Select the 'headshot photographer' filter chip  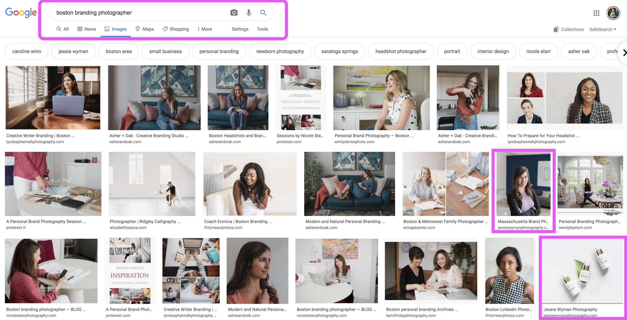401,51
